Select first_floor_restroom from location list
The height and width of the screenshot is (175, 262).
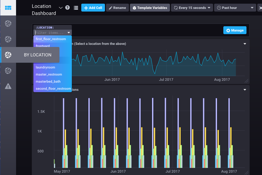point(53,39)
